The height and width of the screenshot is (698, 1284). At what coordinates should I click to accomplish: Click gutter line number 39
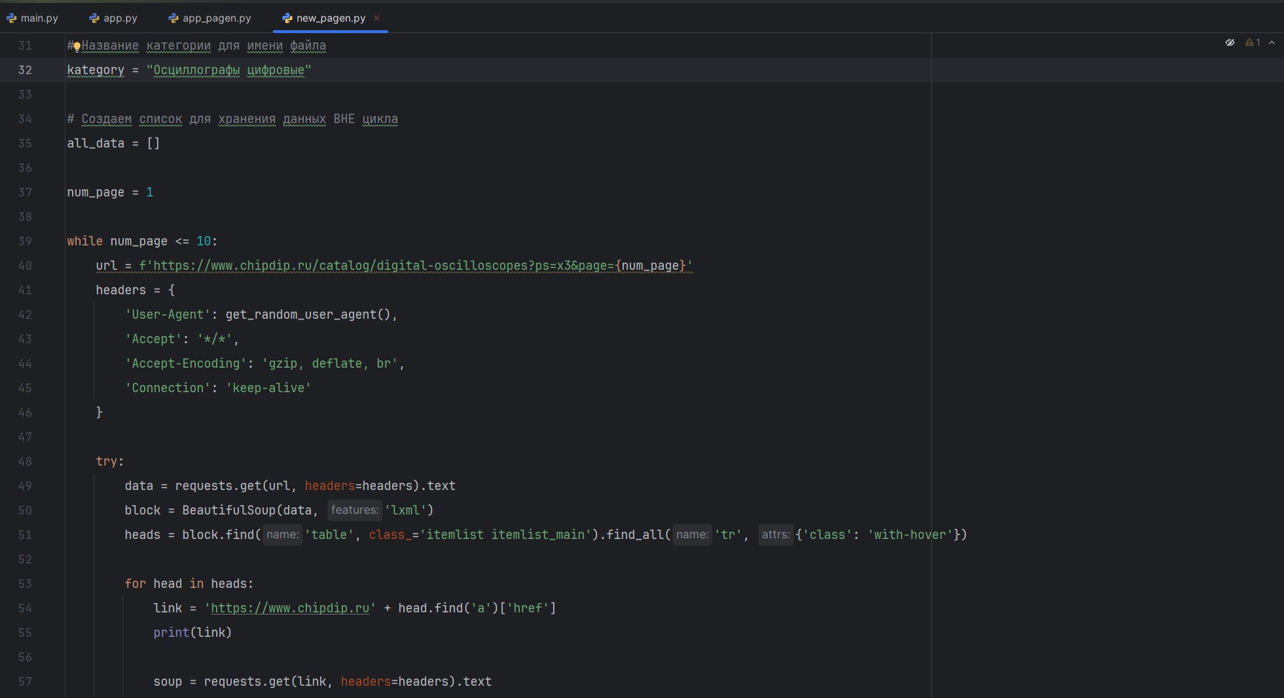[25, 241]
